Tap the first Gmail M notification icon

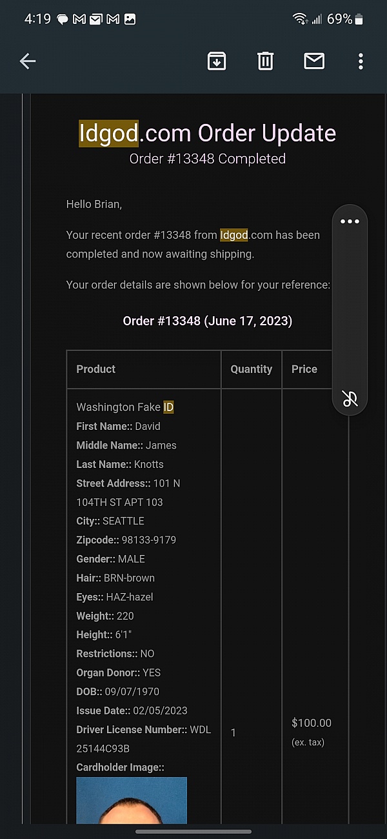[79, 19]
